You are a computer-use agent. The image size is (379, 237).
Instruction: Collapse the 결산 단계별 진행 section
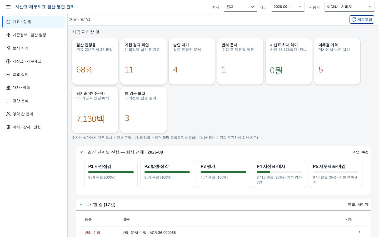[x=81, y=152]
